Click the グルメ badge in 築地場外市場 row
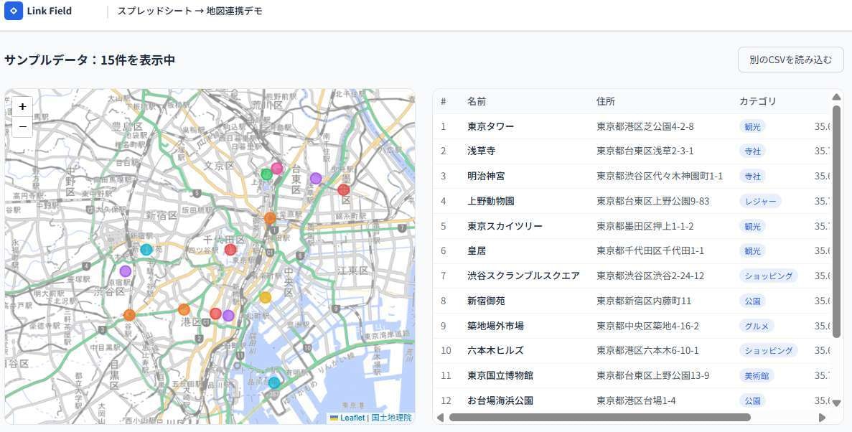The height and width of the screenshot is (432, 852). point(757,326)
